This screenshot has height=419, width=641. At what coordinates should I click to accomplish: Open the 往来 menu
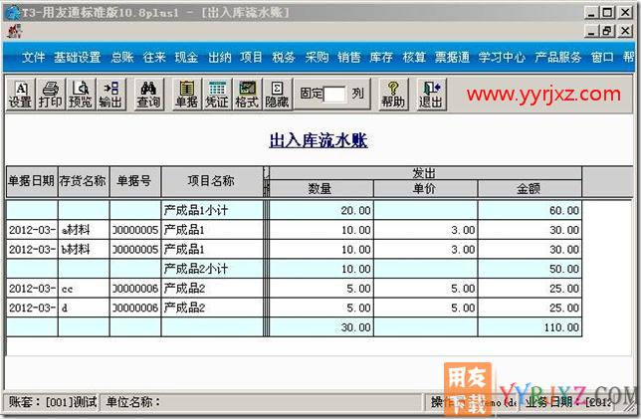click(154, 58)
